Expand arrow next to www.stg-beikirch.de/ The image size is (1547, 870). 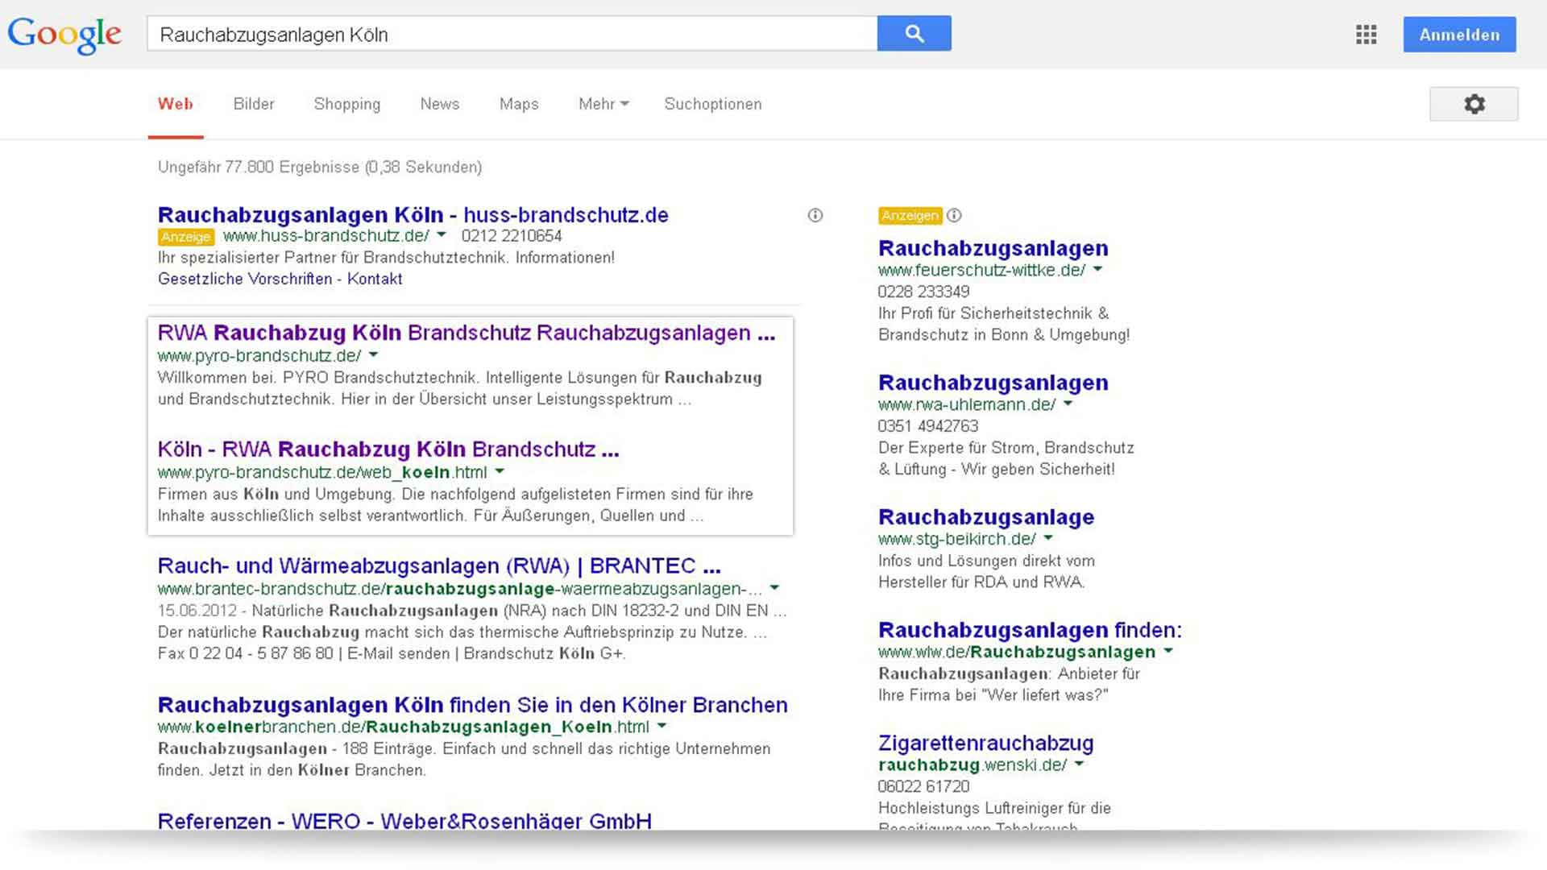tap(1048, 538)
